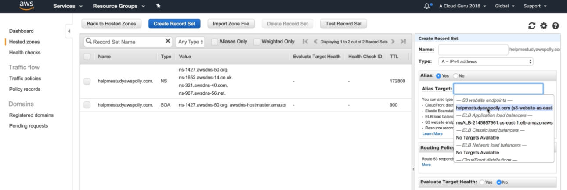Select all record sets header checkbox
567x190 pixels.
pyautogui.click(x=87, y=57)
